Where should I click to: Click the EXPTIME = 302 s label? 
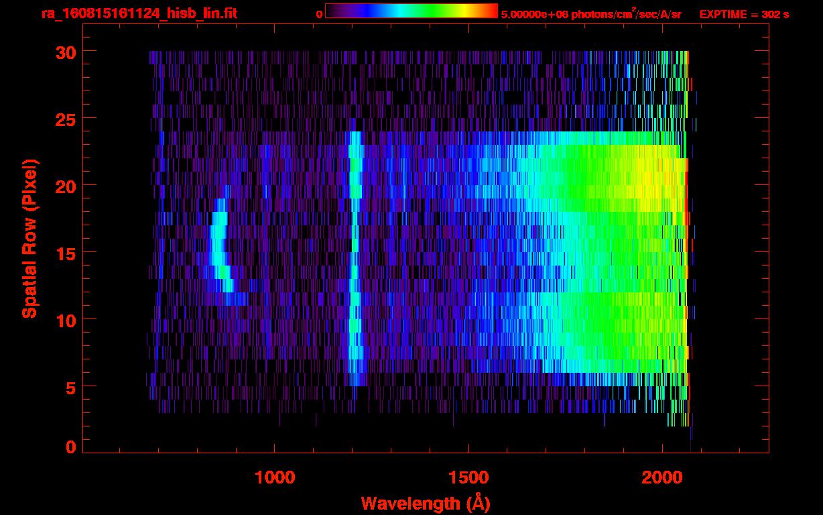[x=744, y=14]
